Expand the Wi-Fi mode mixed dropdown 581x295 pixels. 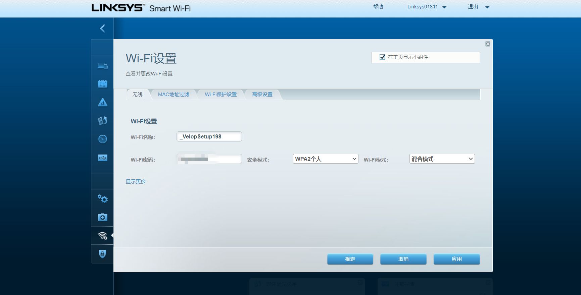[442, 159]
